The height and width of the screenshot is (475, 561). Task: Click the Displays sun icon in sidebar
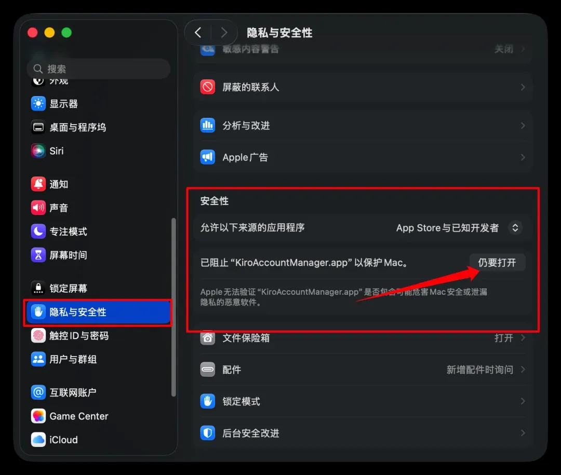click(x=38, y=104)
